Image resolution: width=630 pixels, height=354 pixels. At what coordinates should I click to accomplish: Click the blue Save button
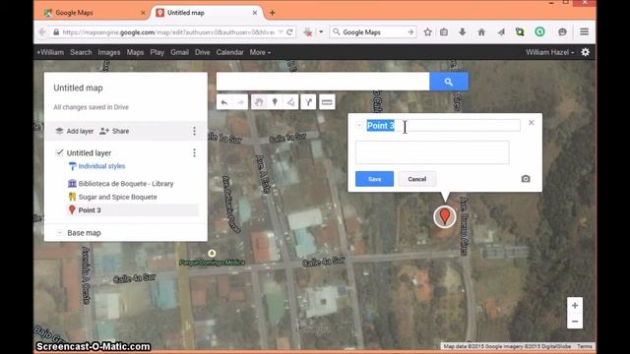click(374, 179)
